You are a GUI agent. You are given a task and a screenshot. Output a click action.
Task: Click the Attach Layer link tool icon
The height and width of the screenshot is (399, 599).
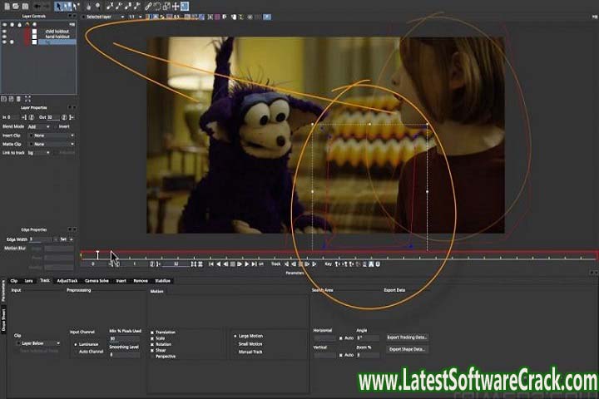148,6
